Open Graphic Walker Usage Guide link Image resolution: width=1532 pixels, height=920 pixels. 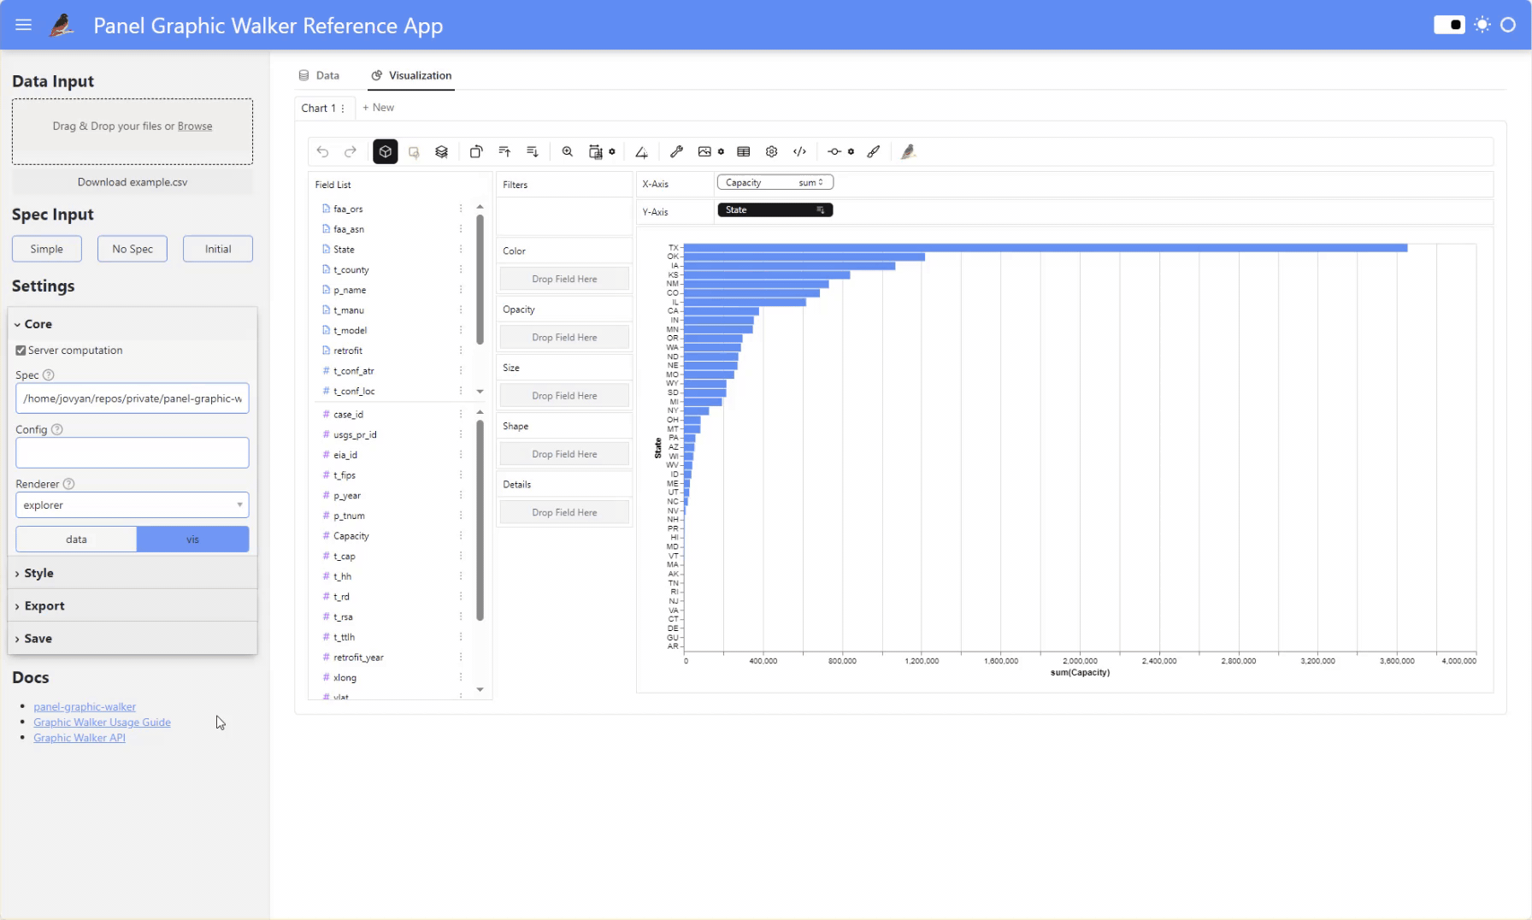click(x=102, y=722)
